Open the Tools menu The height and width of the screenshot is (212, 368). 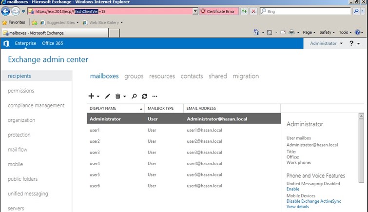point(345,32)
